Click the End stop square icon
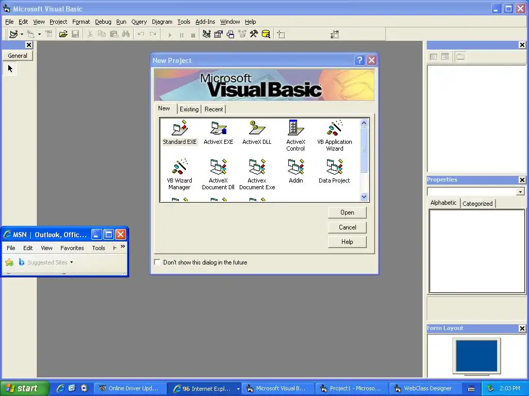This screenshot has height=396, width=529. 193,35
